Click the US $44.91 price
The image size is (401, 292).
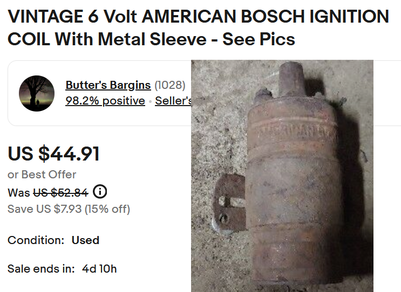tap(53, 154)
